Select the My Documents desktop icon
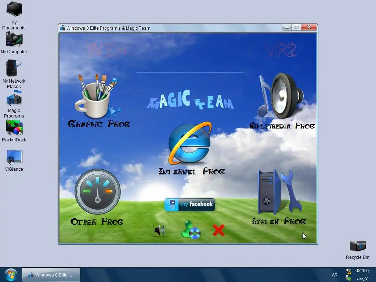Viewport: 376px width, 282px height. click(x=14, y=15)
